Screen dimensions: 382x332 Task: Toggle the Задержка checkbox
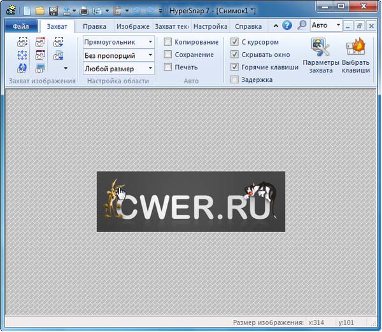tap(234, 80)
